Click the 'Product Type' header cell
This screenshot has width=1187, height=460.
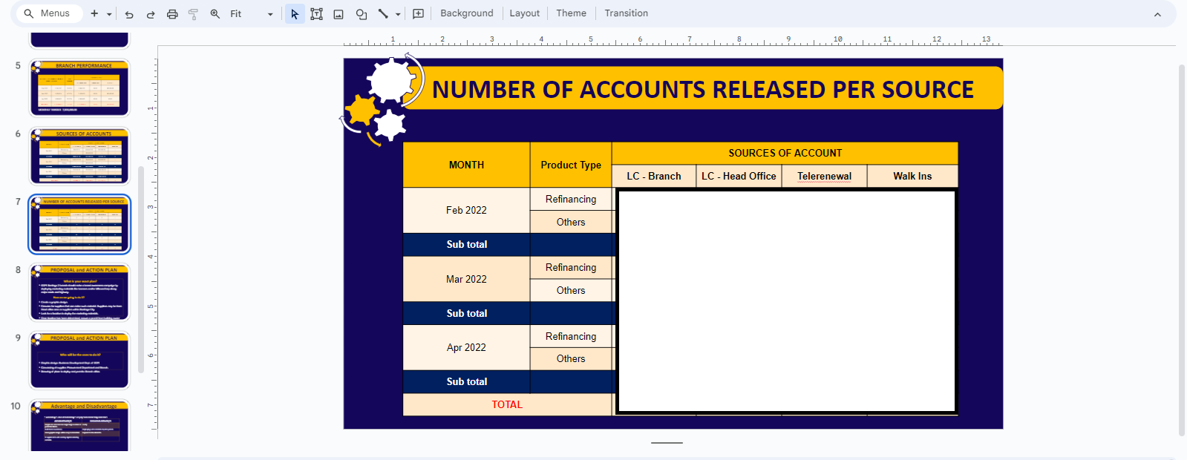click(x=571, y=165)
